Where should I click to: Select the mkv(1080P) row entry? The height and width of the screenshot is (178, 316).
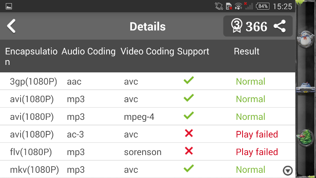click(x=34, y=170)
